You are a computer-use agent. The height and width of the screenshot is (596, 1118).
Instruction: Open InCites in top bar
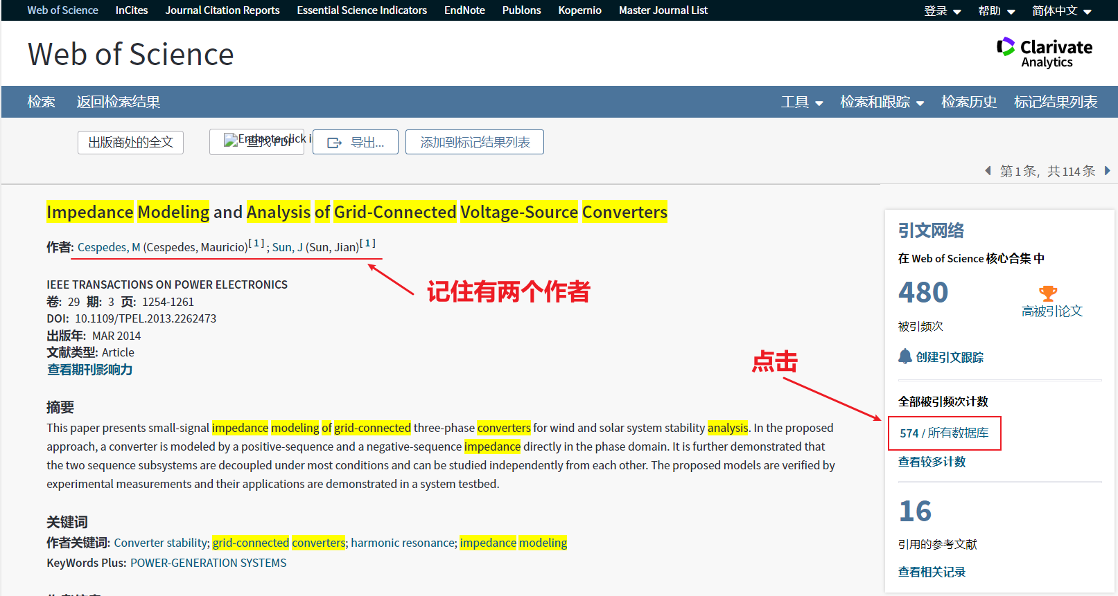point(132,10)
